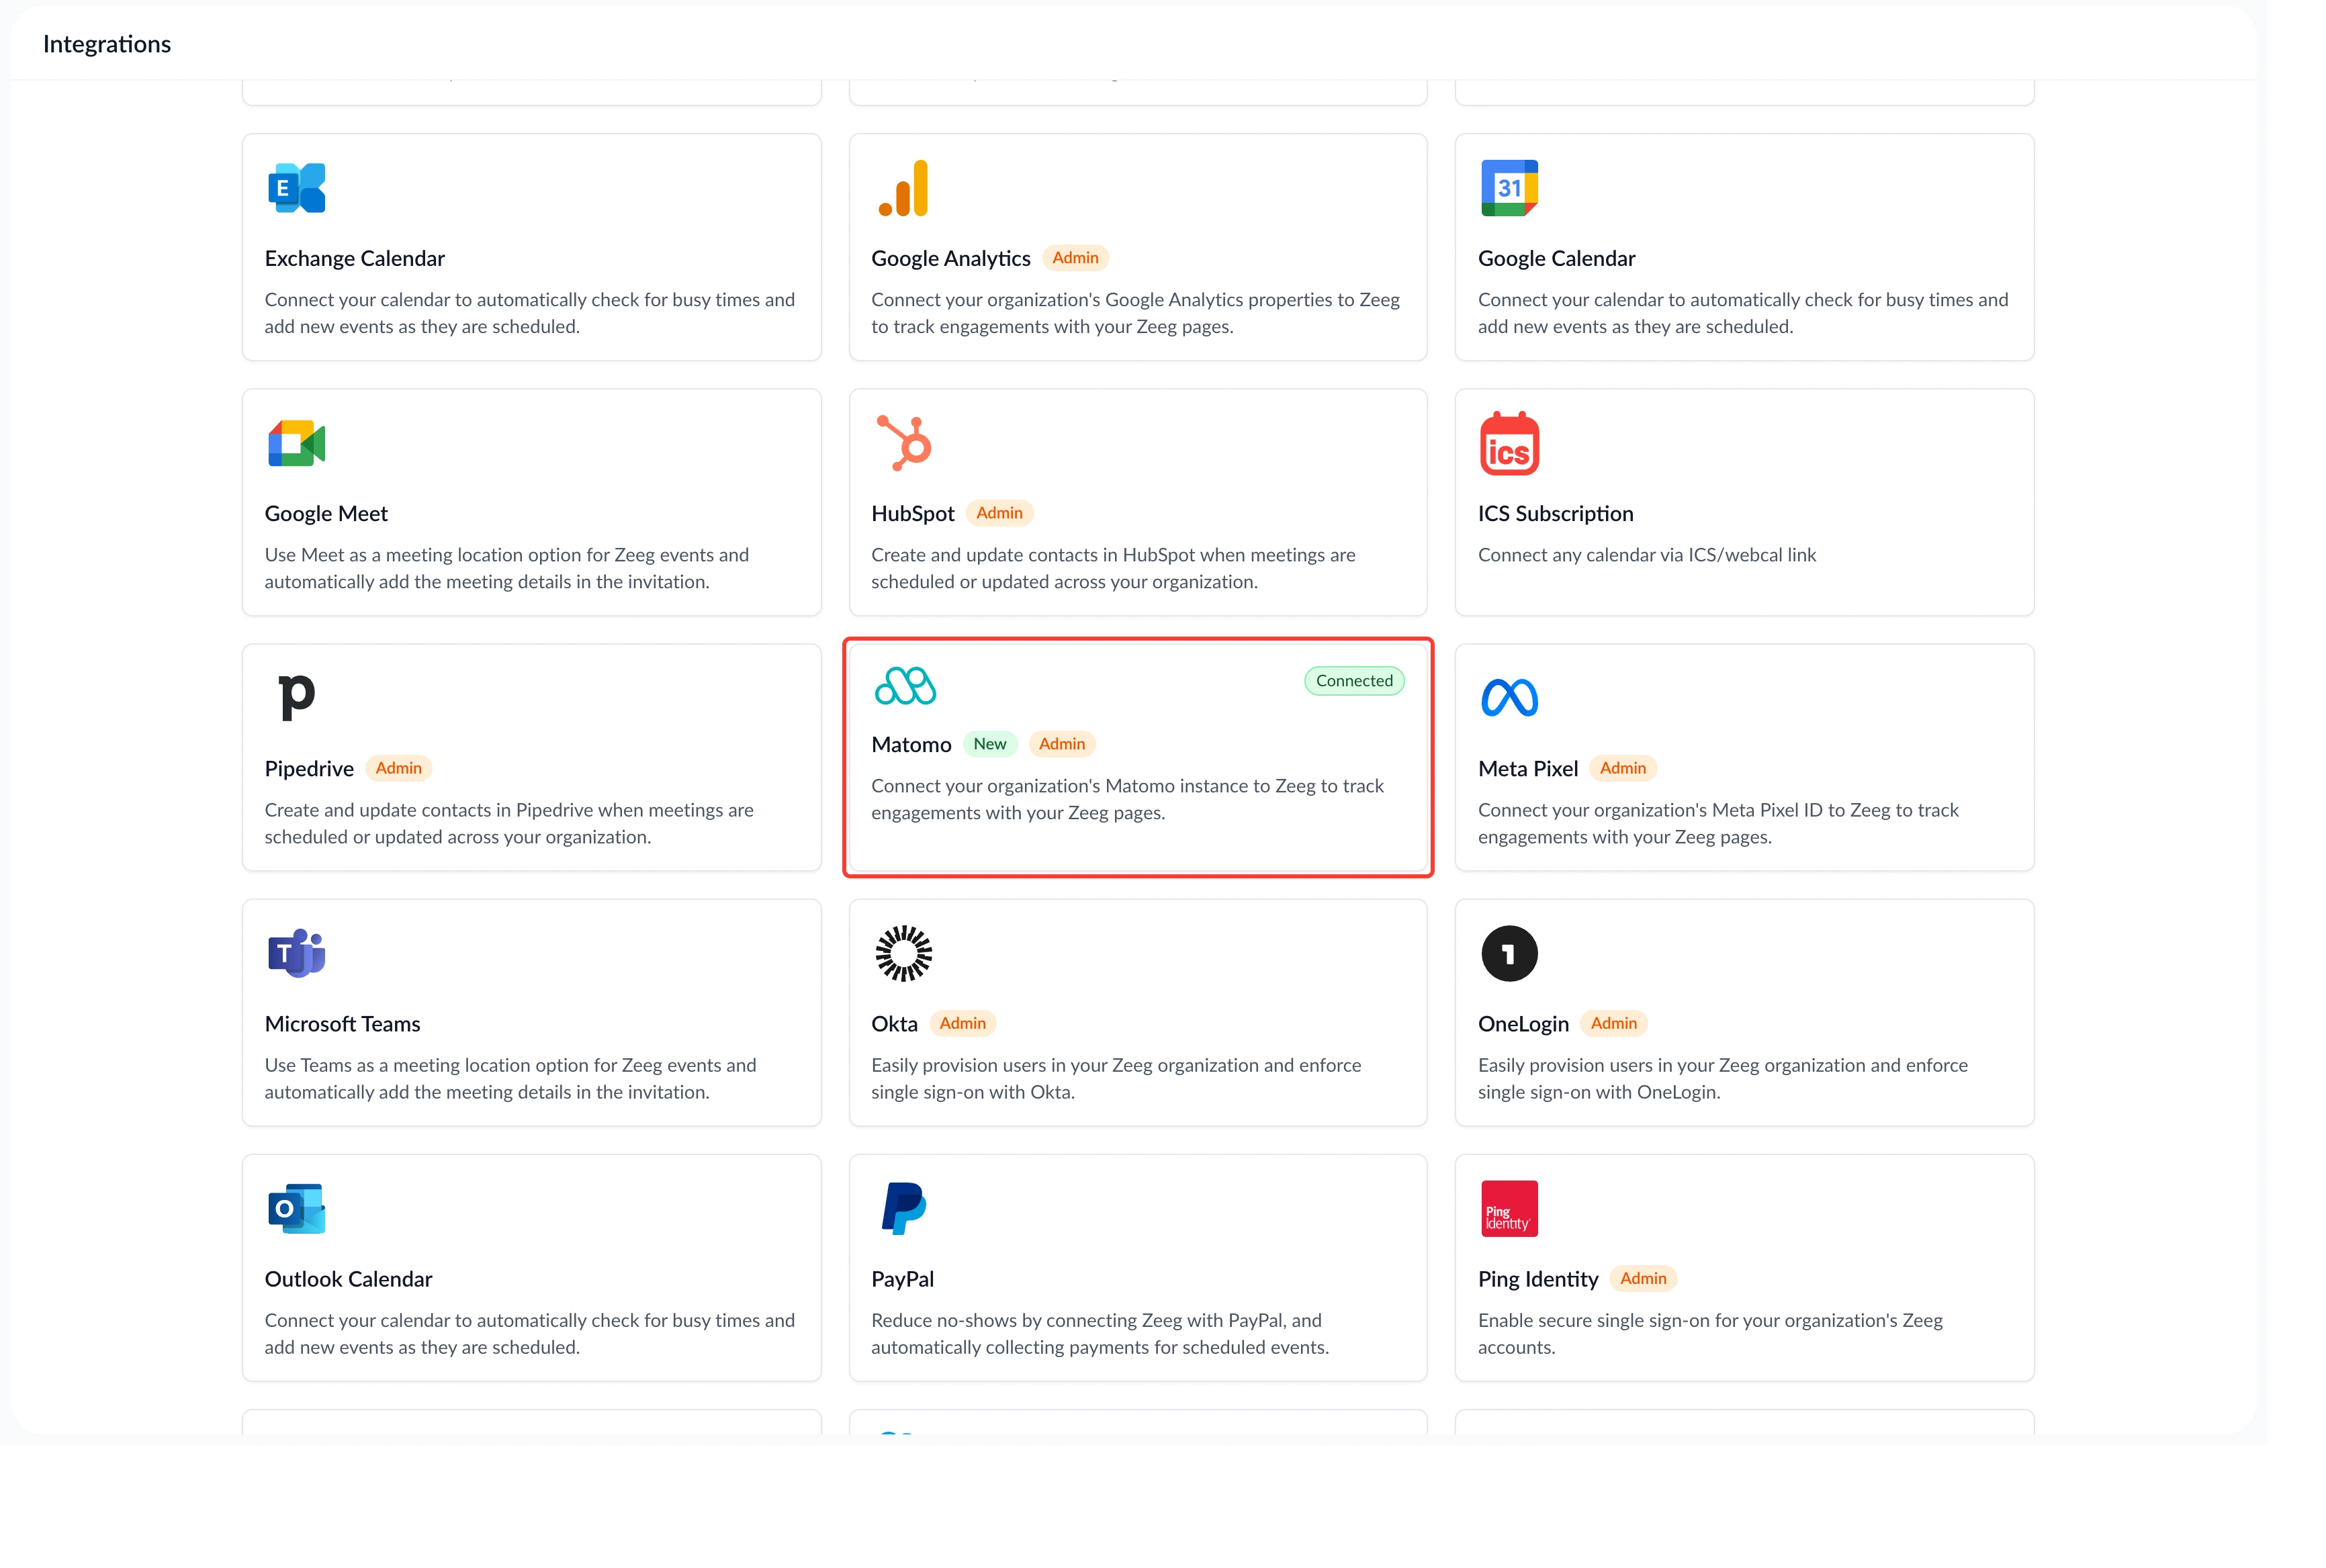Click the Admin badge beside OneLogin

tap(1613, 1023)
